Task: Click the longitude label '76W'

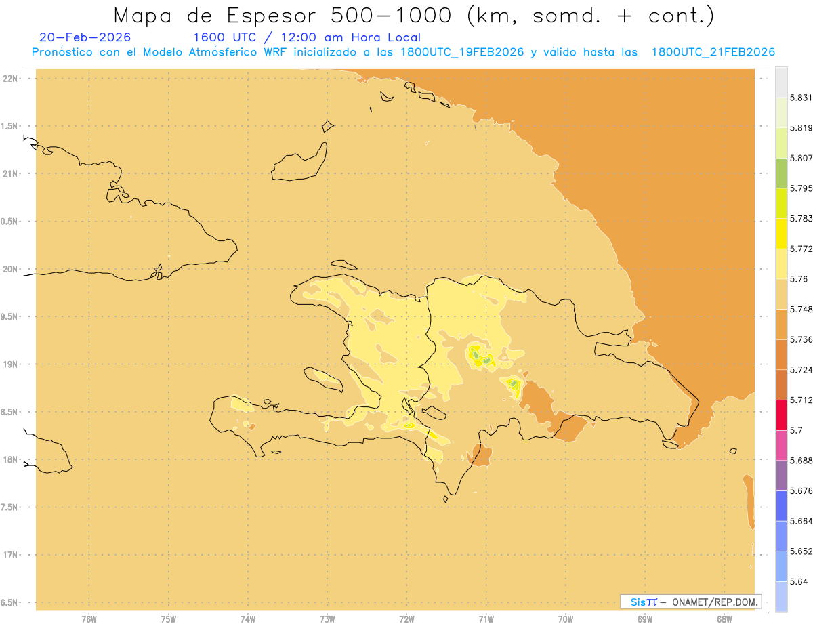Action: [89, 620]
